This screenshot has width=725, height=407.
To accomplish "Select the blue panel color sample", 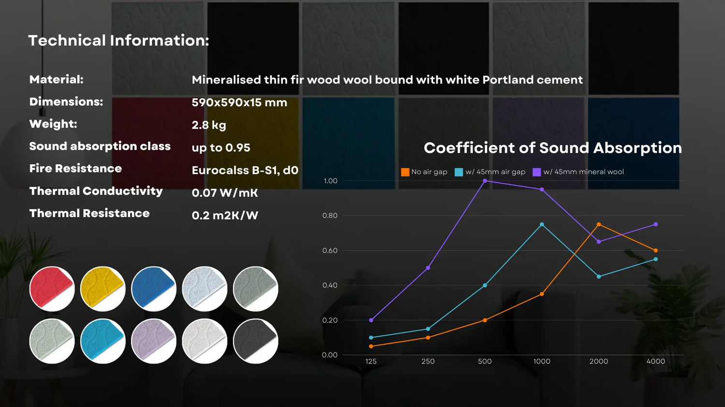I will coord(153,288).
